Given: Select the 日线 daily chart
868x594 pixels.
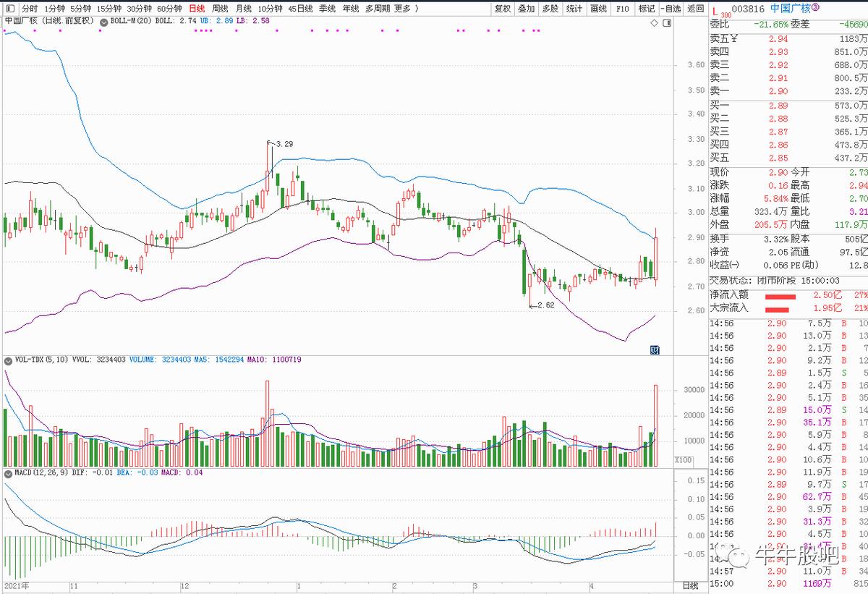Looking at the screenshot, I should click(x=196, y=9).
